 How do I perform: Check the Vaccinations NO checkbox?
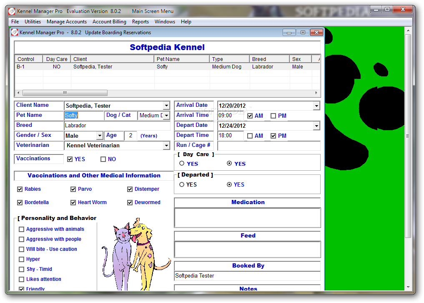[103, 159]
